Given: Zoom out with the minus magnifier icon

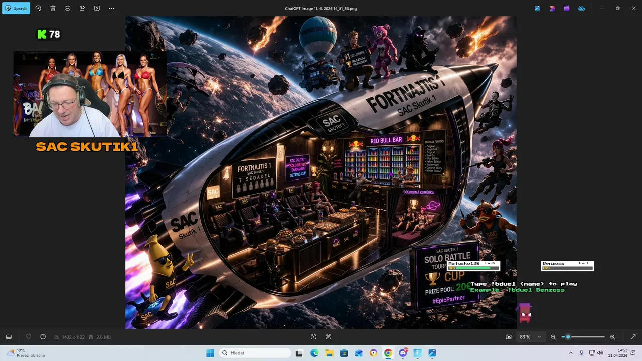Looking at the screenshot, I should pos(553,337).
